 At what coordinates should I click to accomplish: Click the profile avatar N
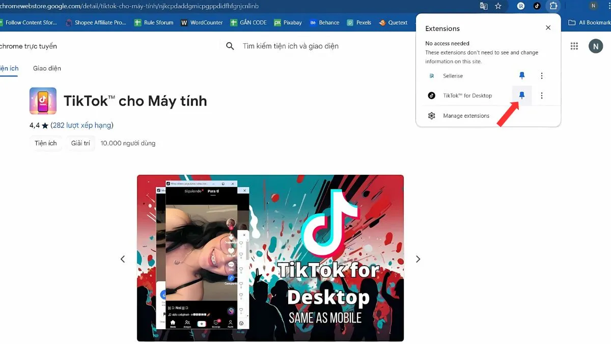click(594, 46)
